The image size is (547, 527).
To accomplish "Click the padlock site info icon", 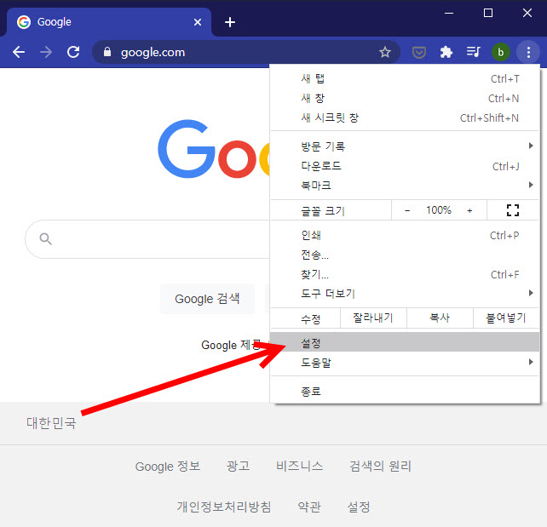I will [x=107, y=52].
